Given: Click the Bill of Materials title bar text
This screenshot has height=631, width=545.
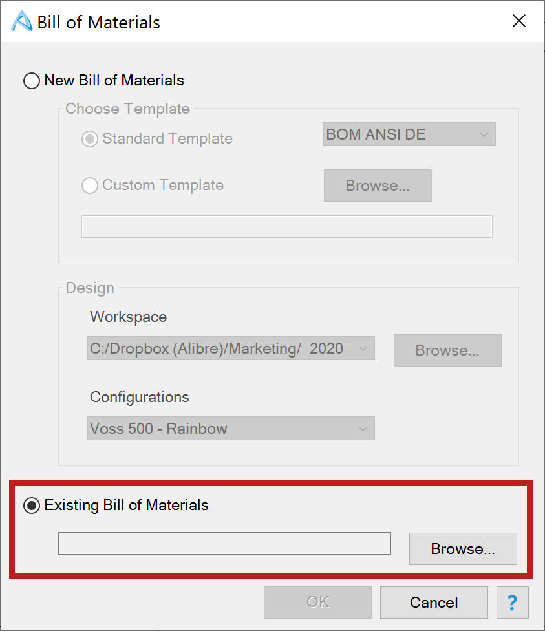Looking at the screenshot, I should point(98,22).
